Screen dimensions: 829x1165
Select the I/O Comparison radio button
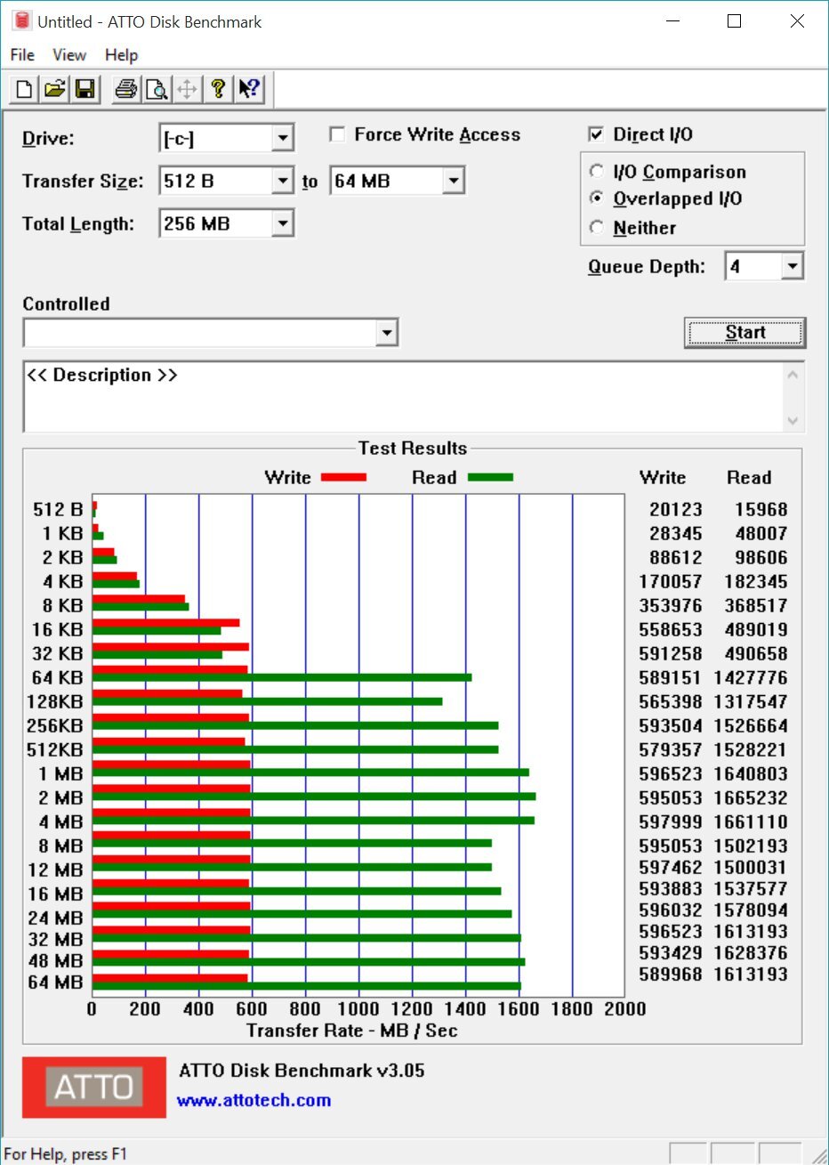point(597,172)
